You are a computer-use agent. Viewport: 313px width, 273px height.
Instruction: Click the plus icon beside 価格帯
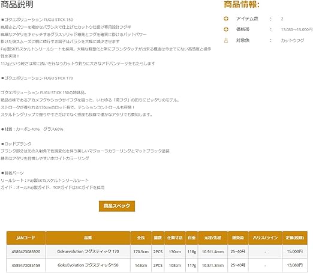pos(226,29)
